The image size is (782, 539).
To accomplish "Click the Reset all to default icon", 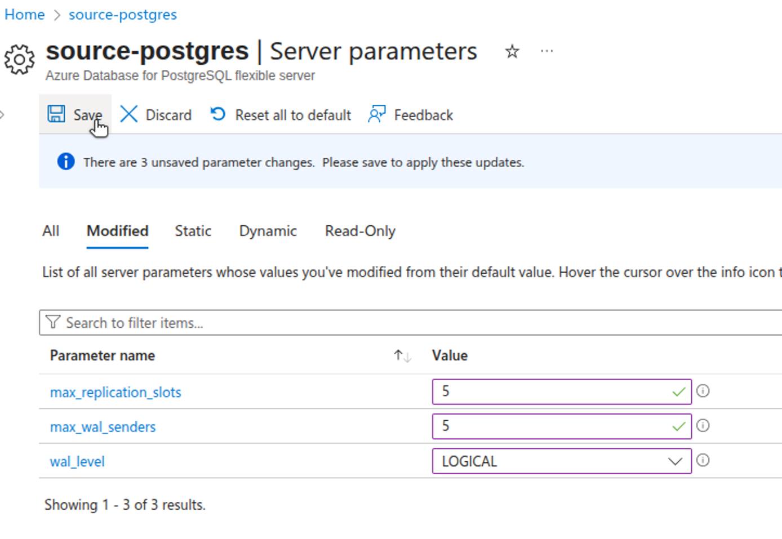I will pyautogui.click(x=217, y=114).
